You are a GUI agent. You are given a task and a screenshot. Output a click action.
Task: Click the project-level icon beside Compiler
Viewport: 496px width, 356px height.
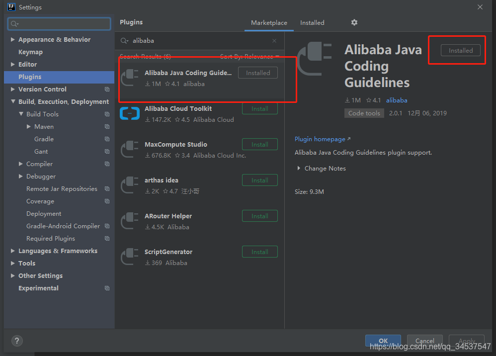(107, 164)
